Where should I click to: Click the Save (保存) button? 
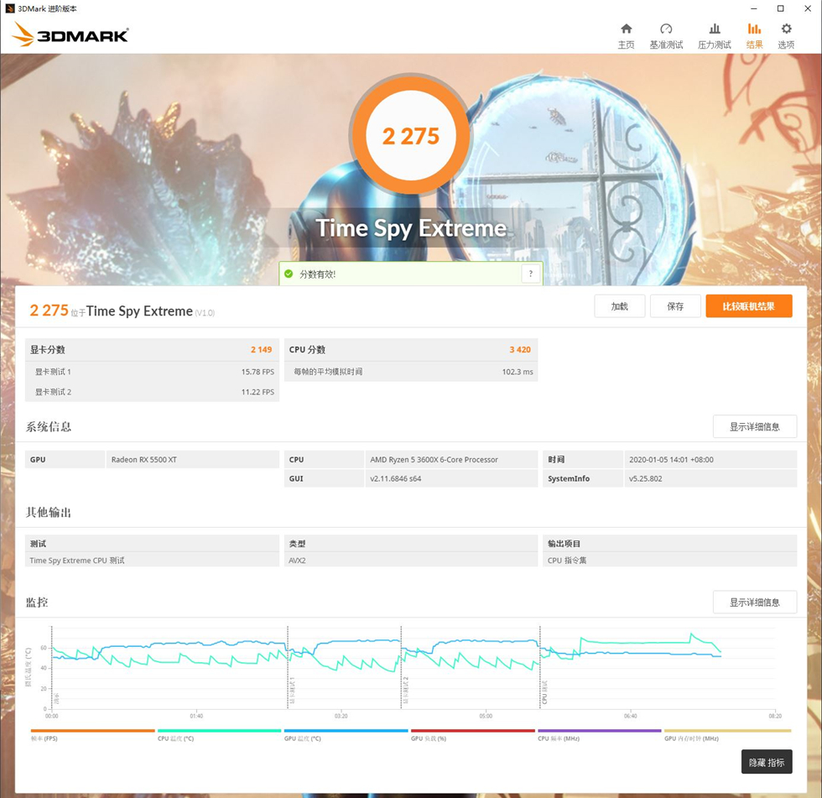[x=675, y=306]
